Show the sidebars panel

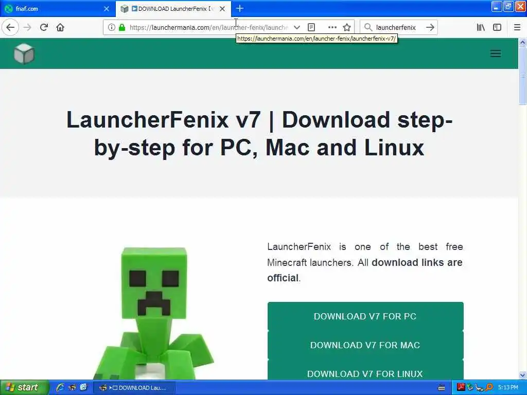pos(497,27)
